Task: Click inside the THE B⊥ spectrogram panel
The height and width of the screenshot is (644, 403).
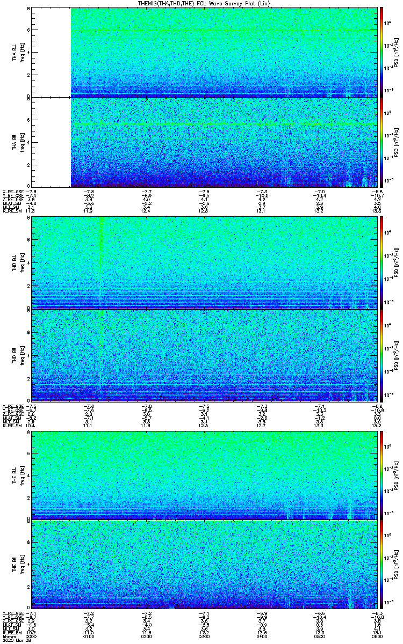Action: coord(205,475)
